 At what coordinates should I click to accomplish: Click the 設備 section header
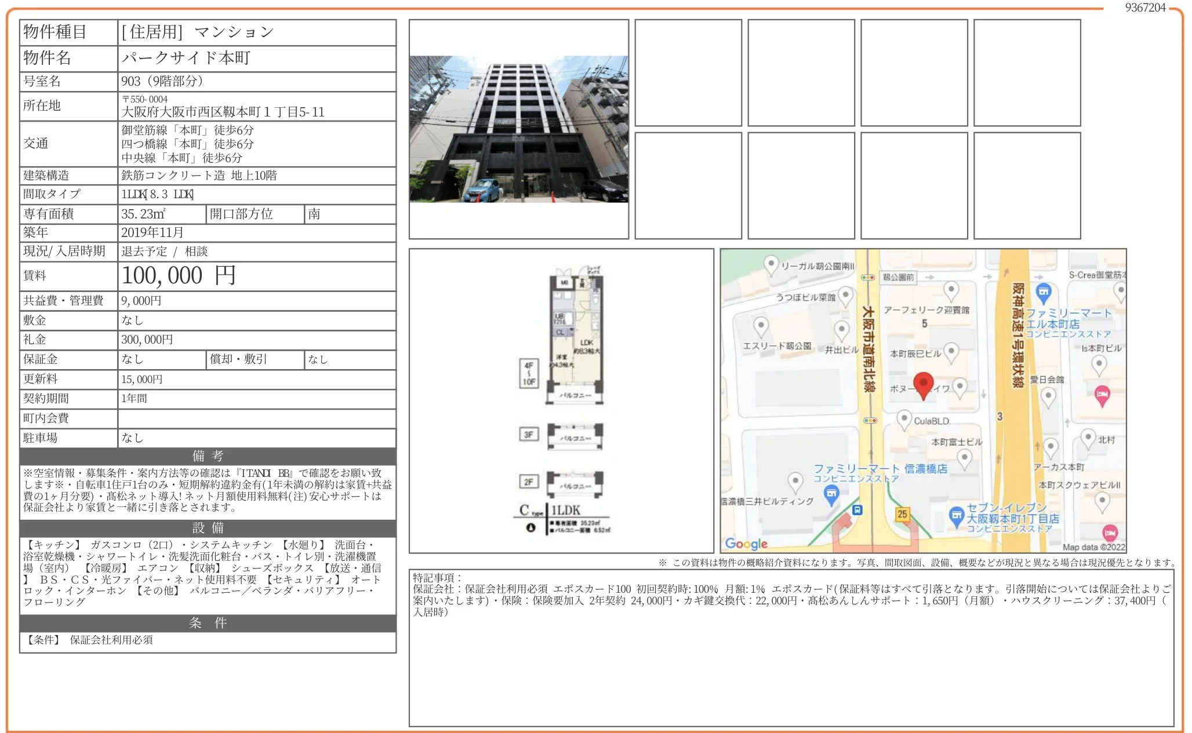coord(208,528)
